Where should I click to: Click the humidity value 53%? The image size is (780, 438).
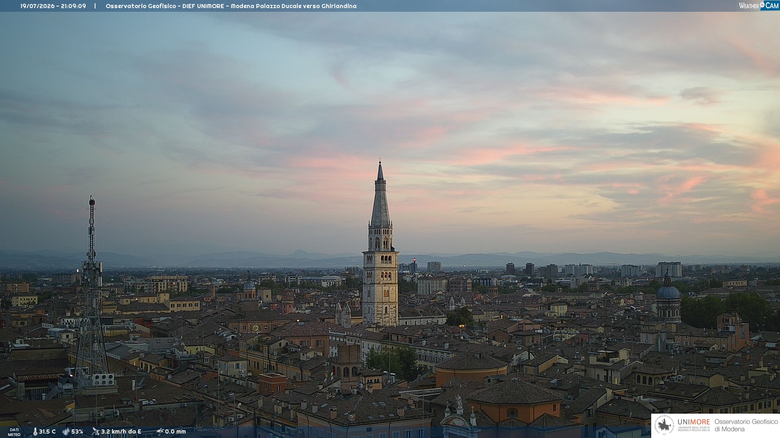pyautogui.click(x=77, y=432)
